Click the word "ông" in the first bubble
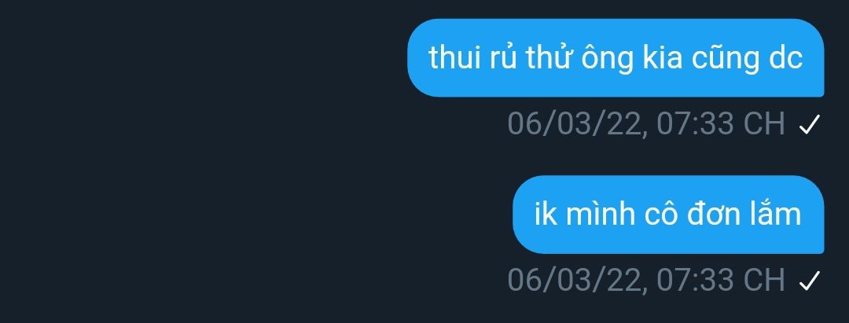Image resolution: width=849 pixels, height=323 pixels. click(606, 58)
